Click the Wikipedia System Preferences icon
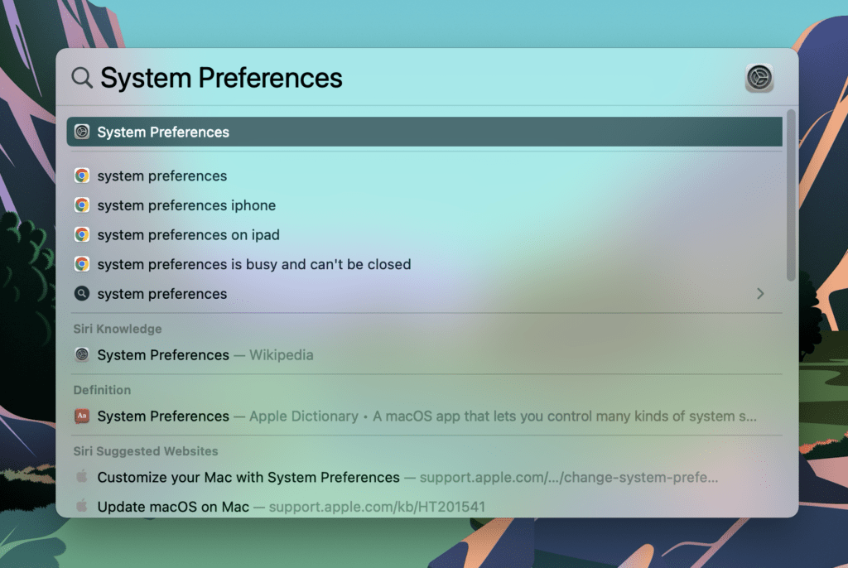Image resolution: width=848 pixels, height=568 pixels. 82,355
